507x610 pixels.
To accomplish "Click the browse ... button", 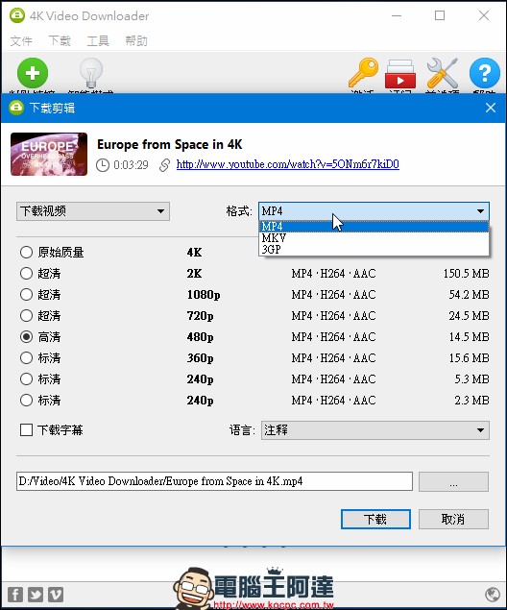I will point(453,481).
